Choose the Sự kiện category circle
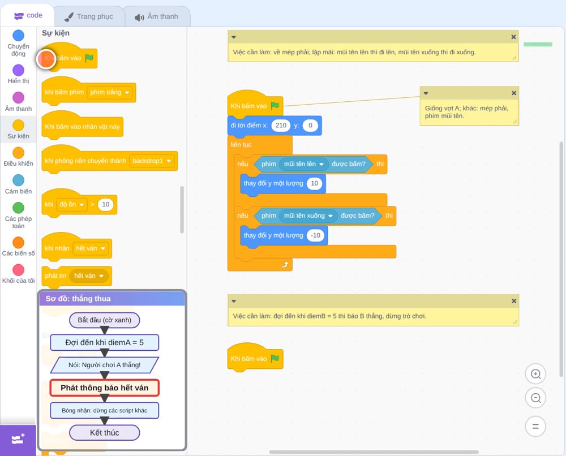Screen dimensions: 566x456 19,125
